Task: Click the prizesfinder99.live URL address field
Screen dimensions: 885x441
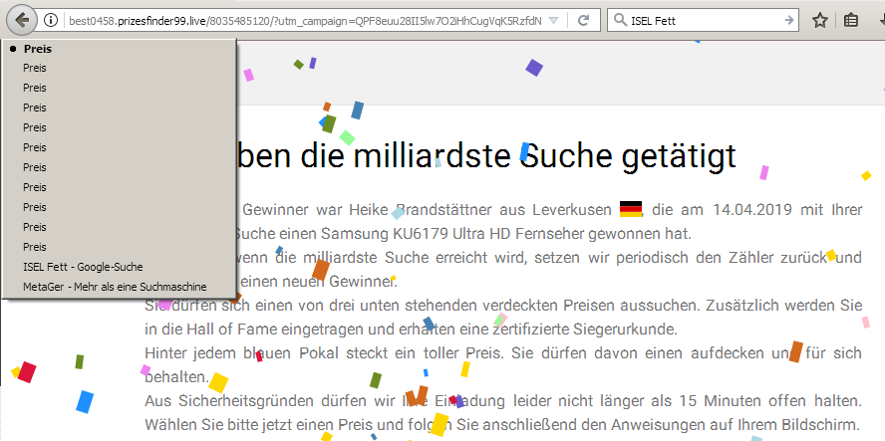Action: coord(305,21)
